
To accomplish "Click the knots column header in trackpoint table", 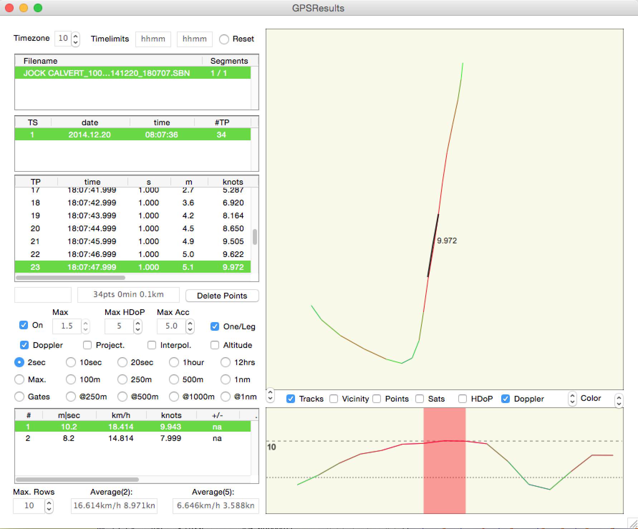I will click(233, 182).
